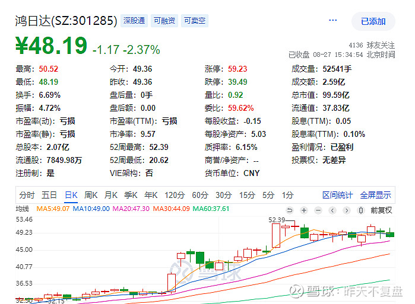The height and width of the screenshot is (304, 415).
Task: Open 区间统计 range statistics
Action: point(337,195)
